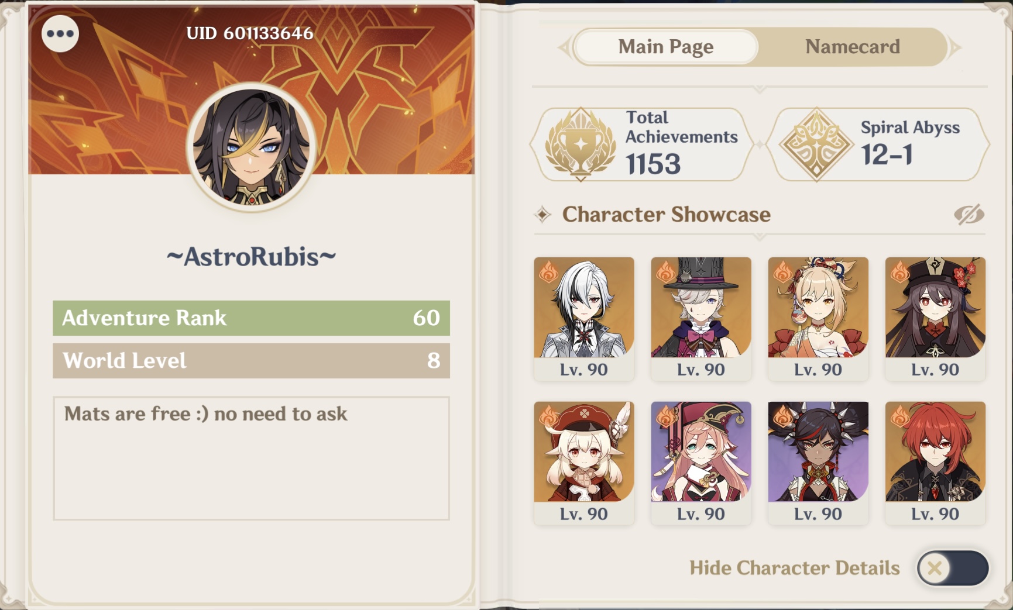
Task: Open the three-dot options menu
Action: [60, 33]
